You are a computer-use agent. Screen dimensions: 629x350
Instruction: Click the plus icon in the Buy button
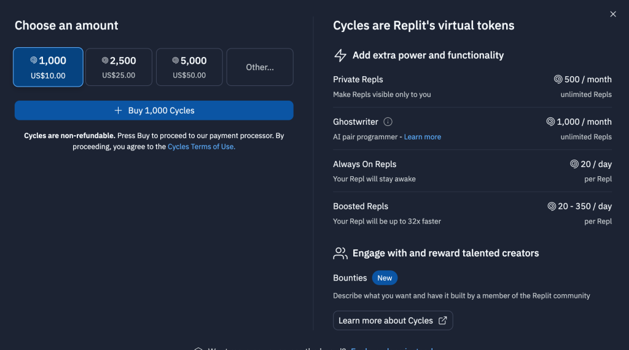coord(118,111)
